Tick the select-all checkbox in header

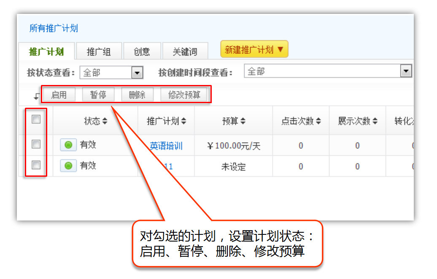coord(36,120)
